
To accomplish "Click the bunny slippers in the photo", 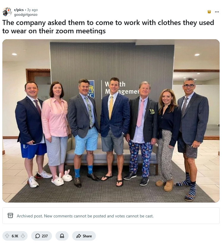I will 63,179.
